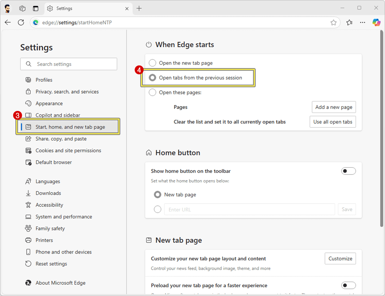Viewport: 385px width, 296px height.
Task: Click the Printers icon
Action: tap(28, 240)
